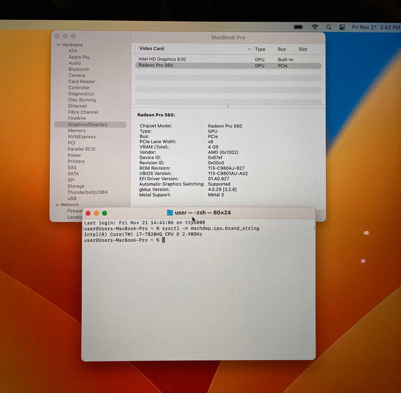Select USB in the sidebar
The image size is (401, 393).
click(72, 199)
